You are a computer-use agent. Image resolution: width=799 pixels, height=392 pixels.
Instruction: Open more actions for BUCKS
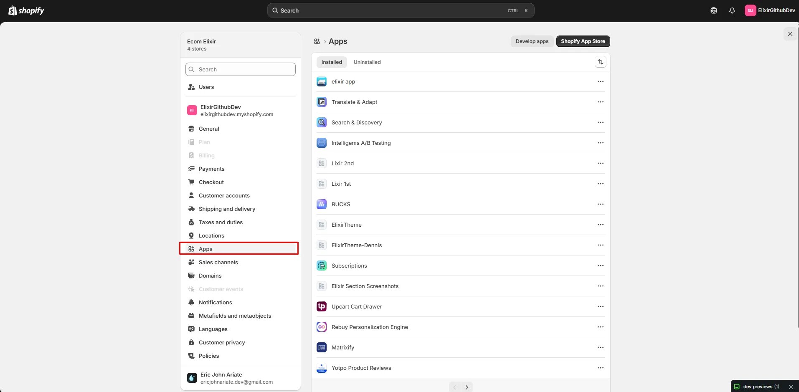[x=601, y=204]
